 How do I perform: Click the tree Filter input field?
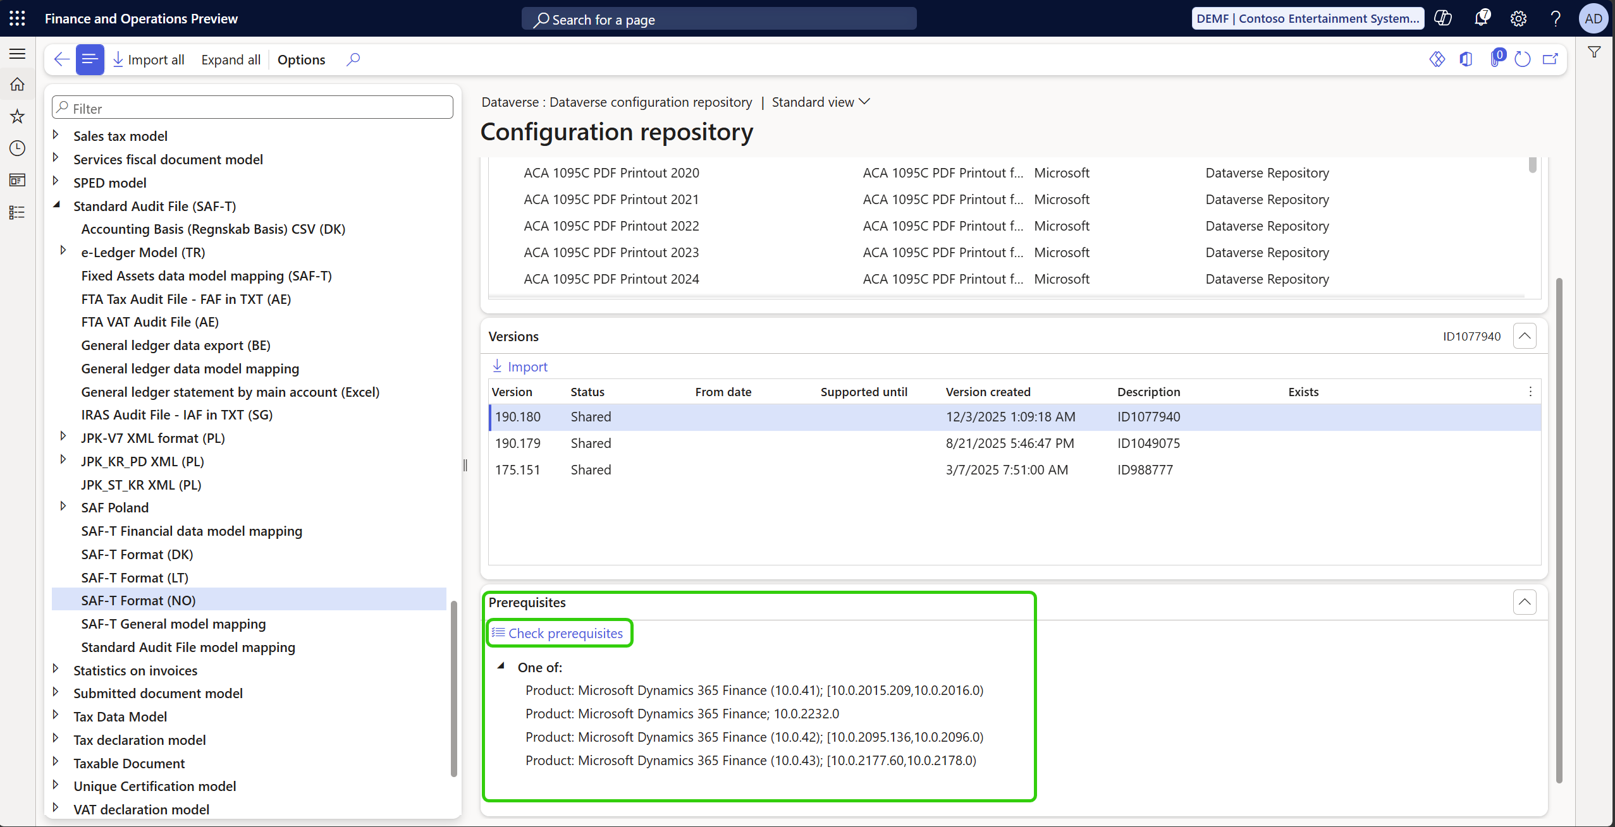[252, 108]
